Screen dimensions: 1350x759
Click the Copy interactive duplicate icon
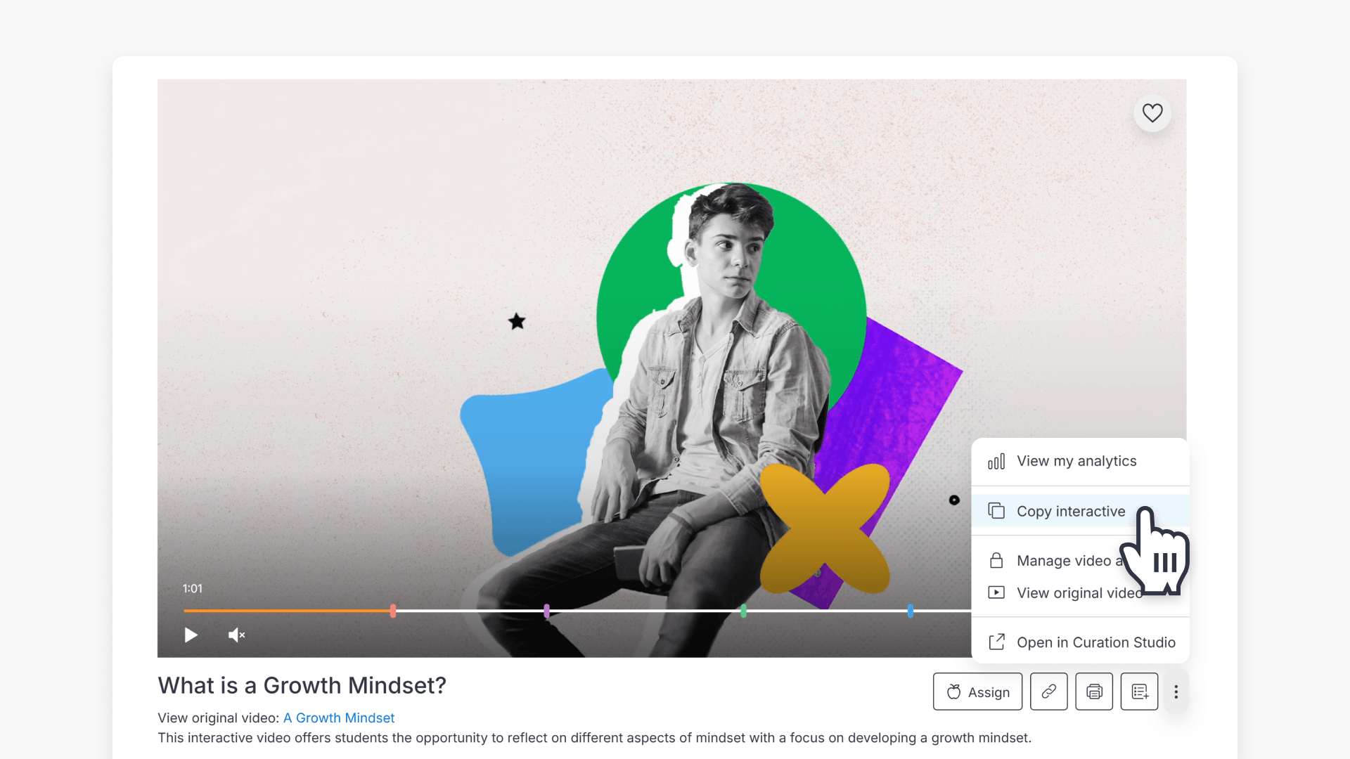996,511
